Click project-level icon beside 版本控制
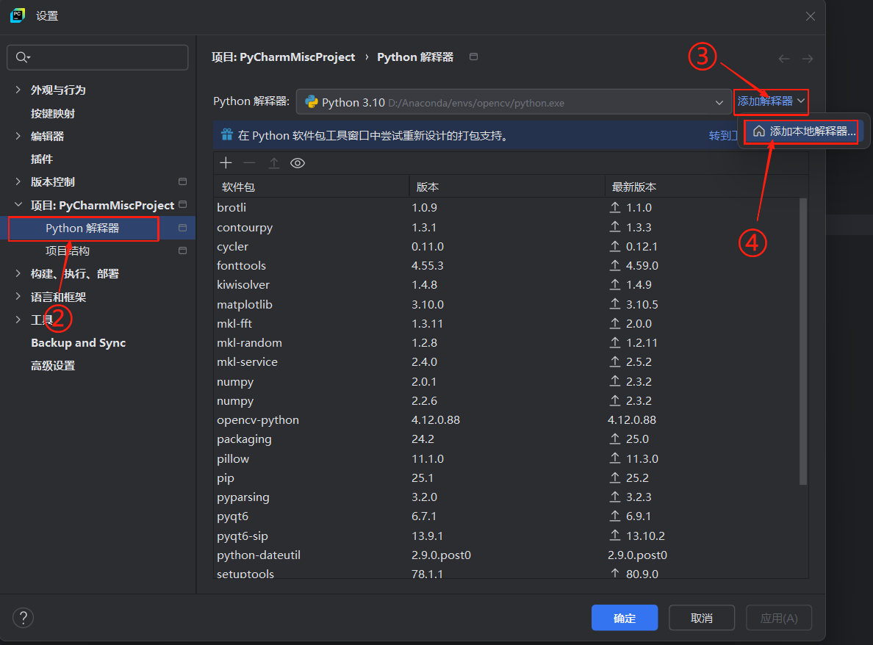Screen dimensions: 873x645 183,181
